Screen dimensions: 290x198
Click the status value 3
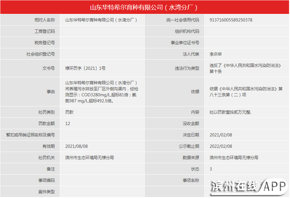pos(211,169)
